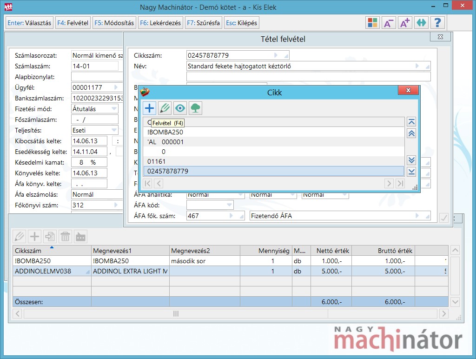Jump to last record in Cikk list

411,172
